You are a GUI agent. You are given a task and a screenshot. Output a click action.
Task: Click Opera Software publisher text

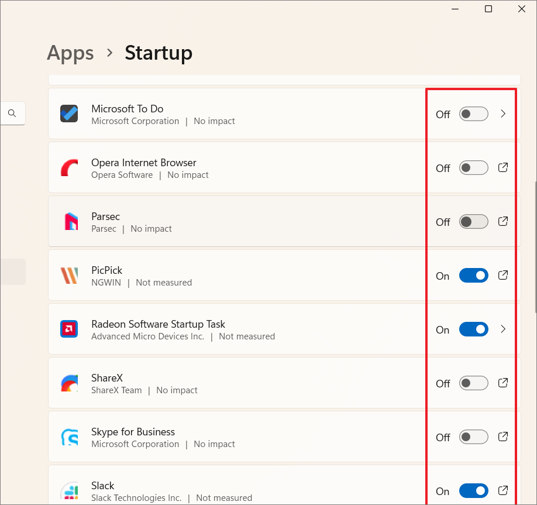pyautogui.click(x=122, y=175)
